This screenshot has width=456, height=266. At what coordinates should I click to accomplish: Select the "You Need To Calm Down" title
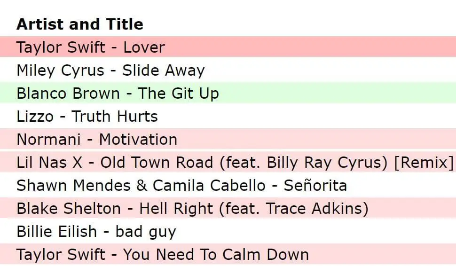point(216,254)
